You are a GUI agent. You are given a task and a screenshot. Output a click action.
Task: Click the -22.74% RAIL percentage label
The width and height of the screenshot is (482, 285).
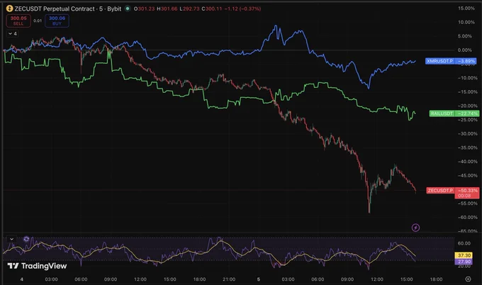(467, 113)
